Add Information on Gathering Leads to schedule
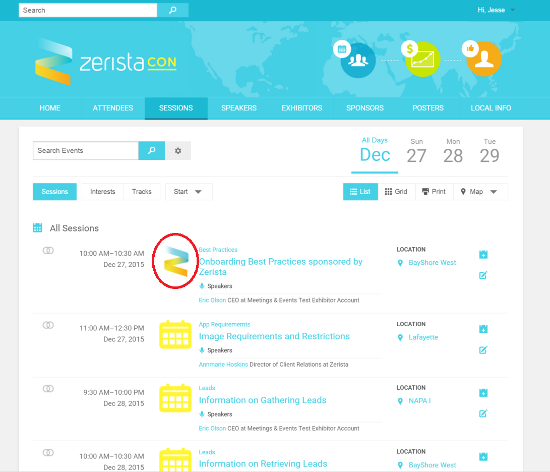 pos(483,393)
